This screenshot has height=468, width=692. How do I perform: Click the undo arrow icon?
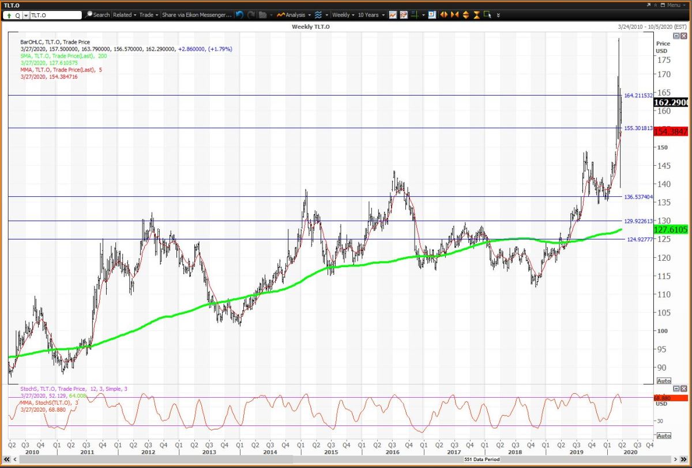coord(239,15)
